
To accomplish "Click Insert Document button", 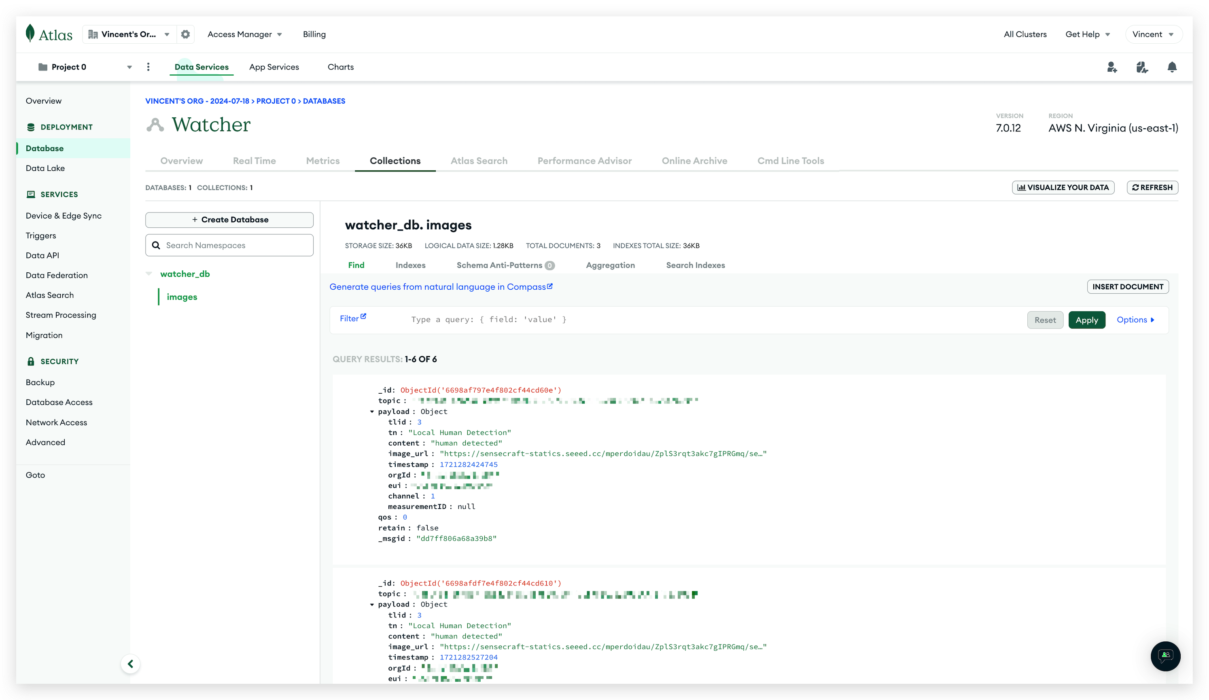I will coord(1127,286).
